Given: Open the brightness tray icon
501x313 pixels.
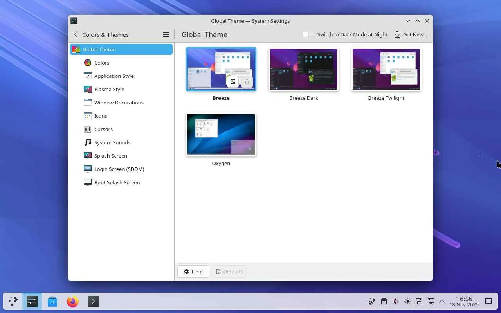Looking at the screenshot, I should [407, 301].
